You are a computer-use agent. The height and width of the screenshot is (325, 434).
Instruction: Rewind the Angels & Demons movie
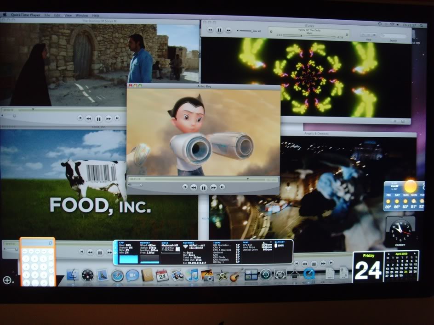click(x=304, y=263)
